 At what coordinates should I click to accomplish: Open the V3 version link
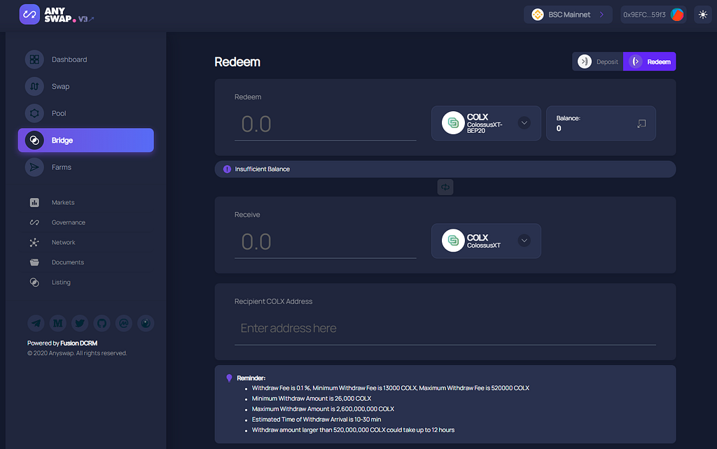(85, 19)
